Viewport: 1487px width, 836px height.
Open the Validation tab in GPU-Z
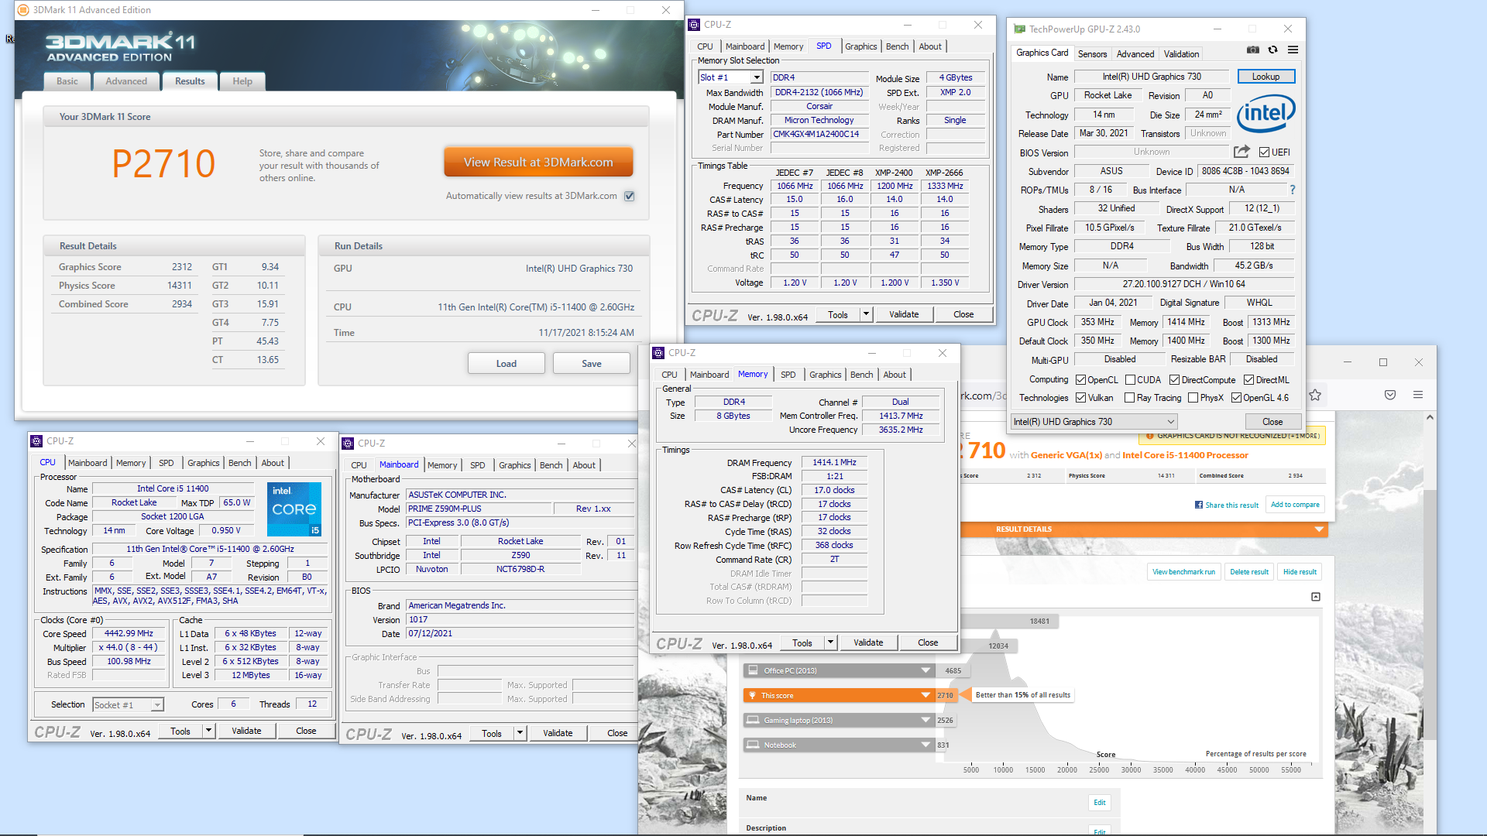(1181, 54)
